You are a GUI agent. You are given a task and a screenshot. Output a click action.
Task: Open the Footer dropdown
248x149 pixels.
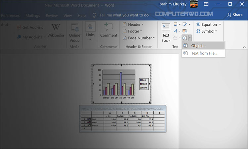coord(132,31)
